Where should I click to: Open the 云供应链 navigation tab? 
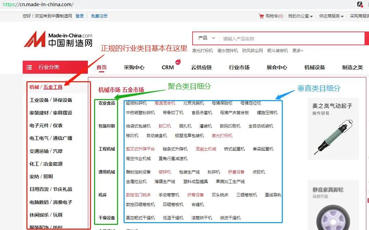click(x=201, y=68)
